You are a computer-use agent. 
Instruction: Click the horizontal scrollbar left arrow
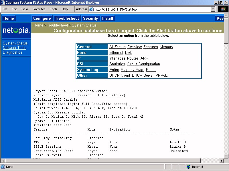[x=3, y=161]
